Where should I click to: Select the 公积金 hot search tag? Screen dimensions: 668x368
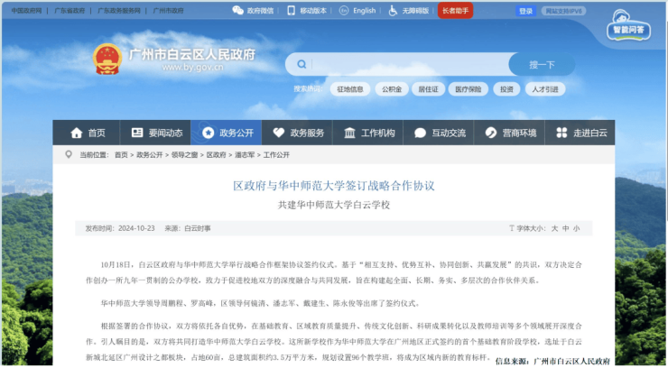pyautogui.click(x=392, y=89)
